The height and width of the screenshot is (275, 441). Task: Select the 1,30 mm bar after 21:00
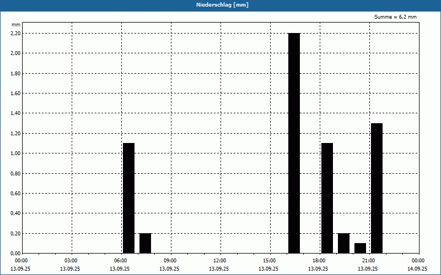point(377,188)
